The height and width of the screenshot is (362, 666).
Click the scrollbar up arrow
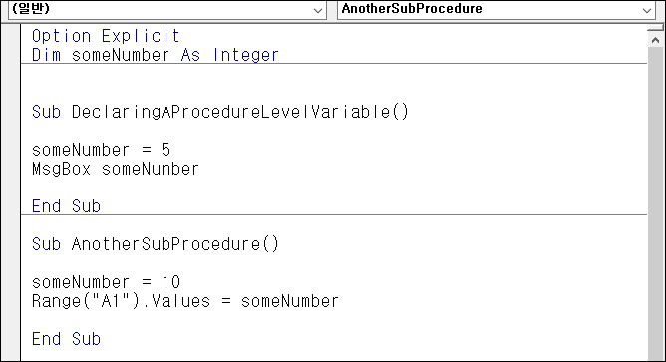tap(655, 40)
